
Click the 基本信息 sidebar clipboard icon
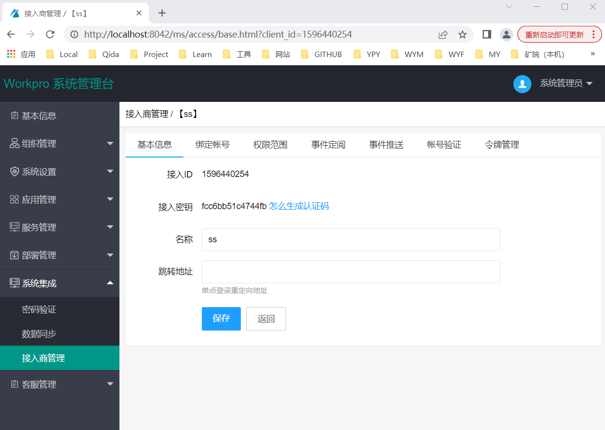pyautogui.click(x=15, y=116)
